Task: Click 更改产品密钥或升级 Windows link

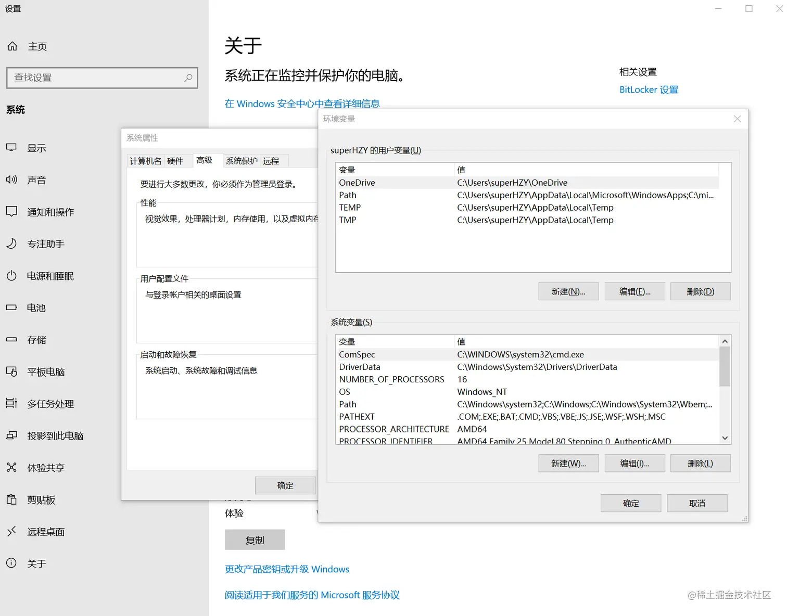Action: (x=287, y=569)
